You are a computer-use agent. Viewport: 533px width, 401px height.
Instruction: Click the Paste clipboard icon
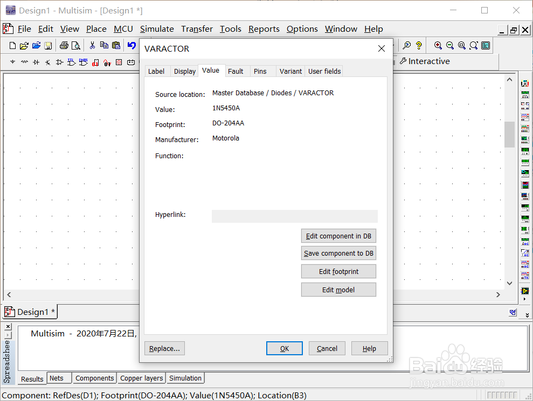[116, 46]
